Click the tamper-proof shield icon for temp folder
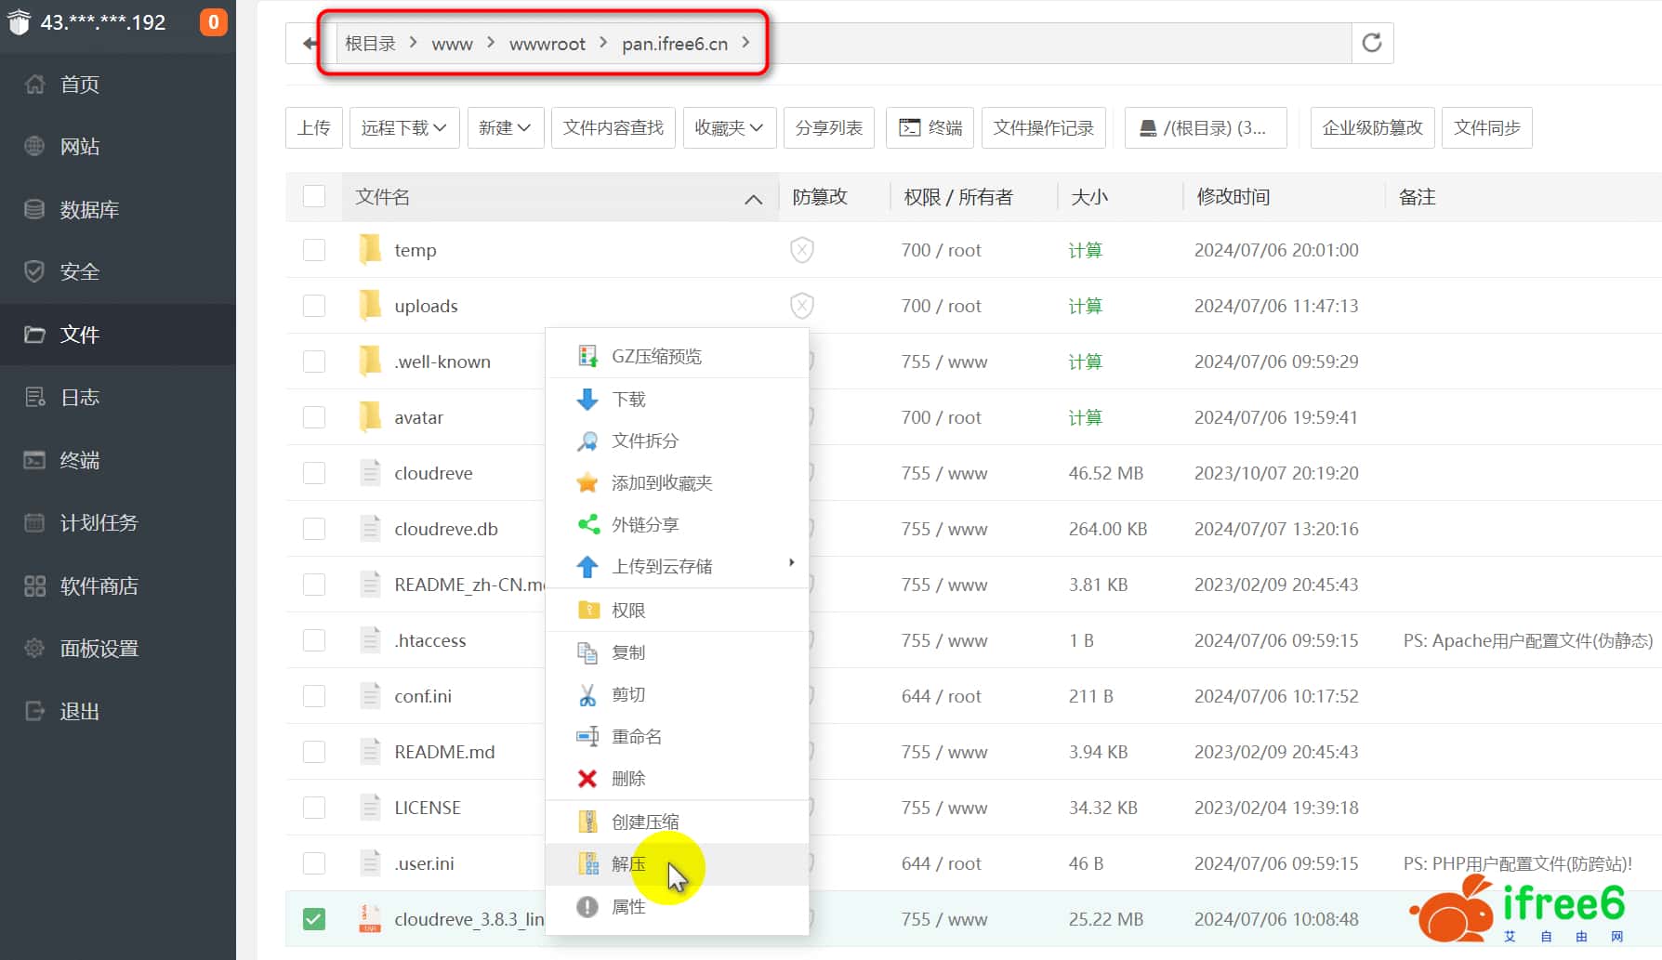 801,250
